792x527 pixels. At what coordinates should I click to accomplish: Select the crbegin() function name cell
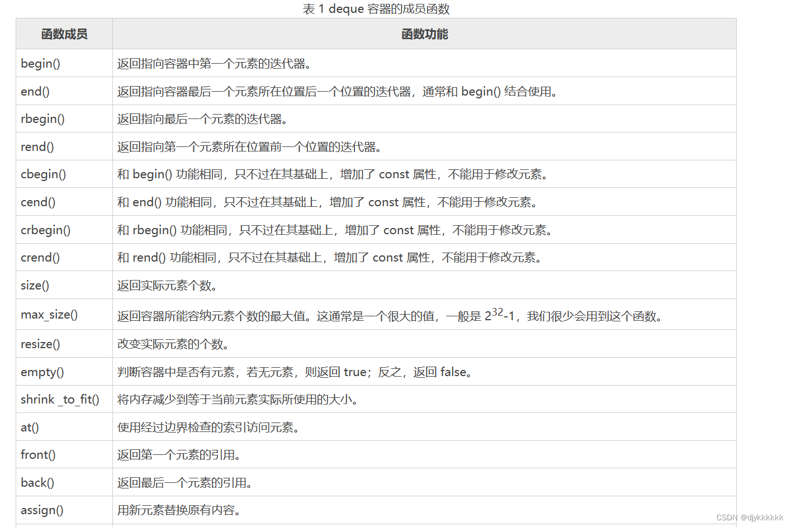(45, 230)
